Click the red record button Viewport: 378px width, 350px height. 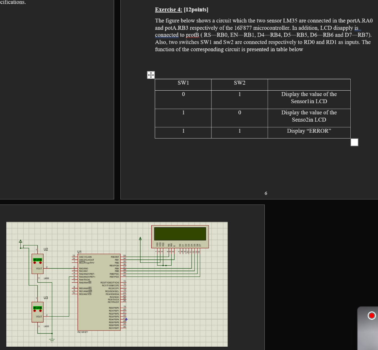(371, 315)
